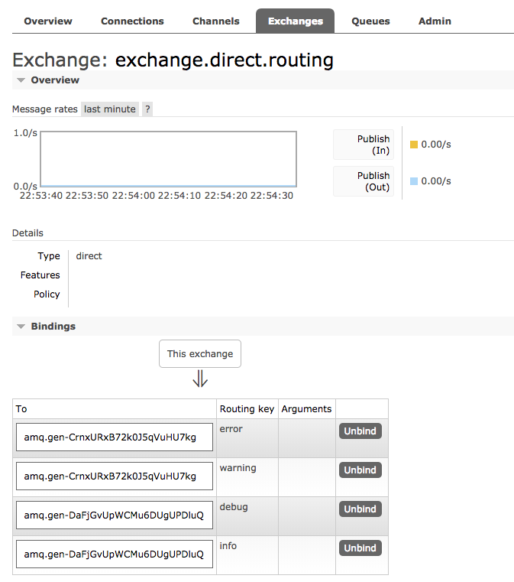
Task: Open the Connections tab
Action: point(132,21)
